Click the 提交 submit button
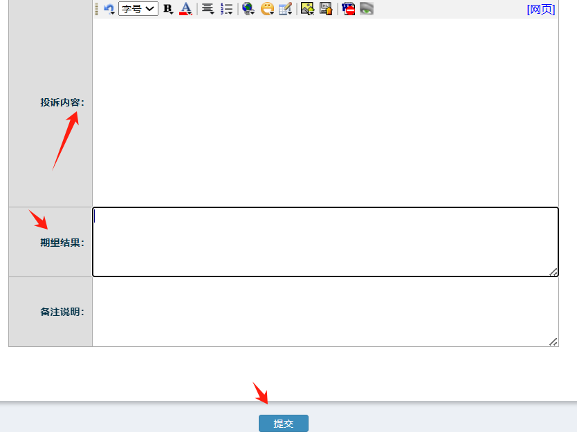This screenshot has width=577, height=432. click(x=284, y=424)
